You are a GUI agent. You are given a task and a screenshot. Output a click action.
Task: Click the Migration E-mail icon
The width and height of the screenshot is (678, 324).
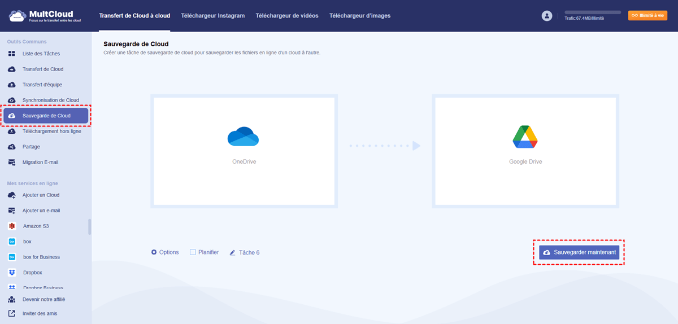(12, 162)
